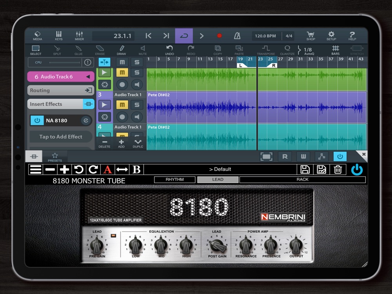This screenshot has width=392, height=294.
Task: Select the Rhythm channel tab
Action: coord(175,180)
